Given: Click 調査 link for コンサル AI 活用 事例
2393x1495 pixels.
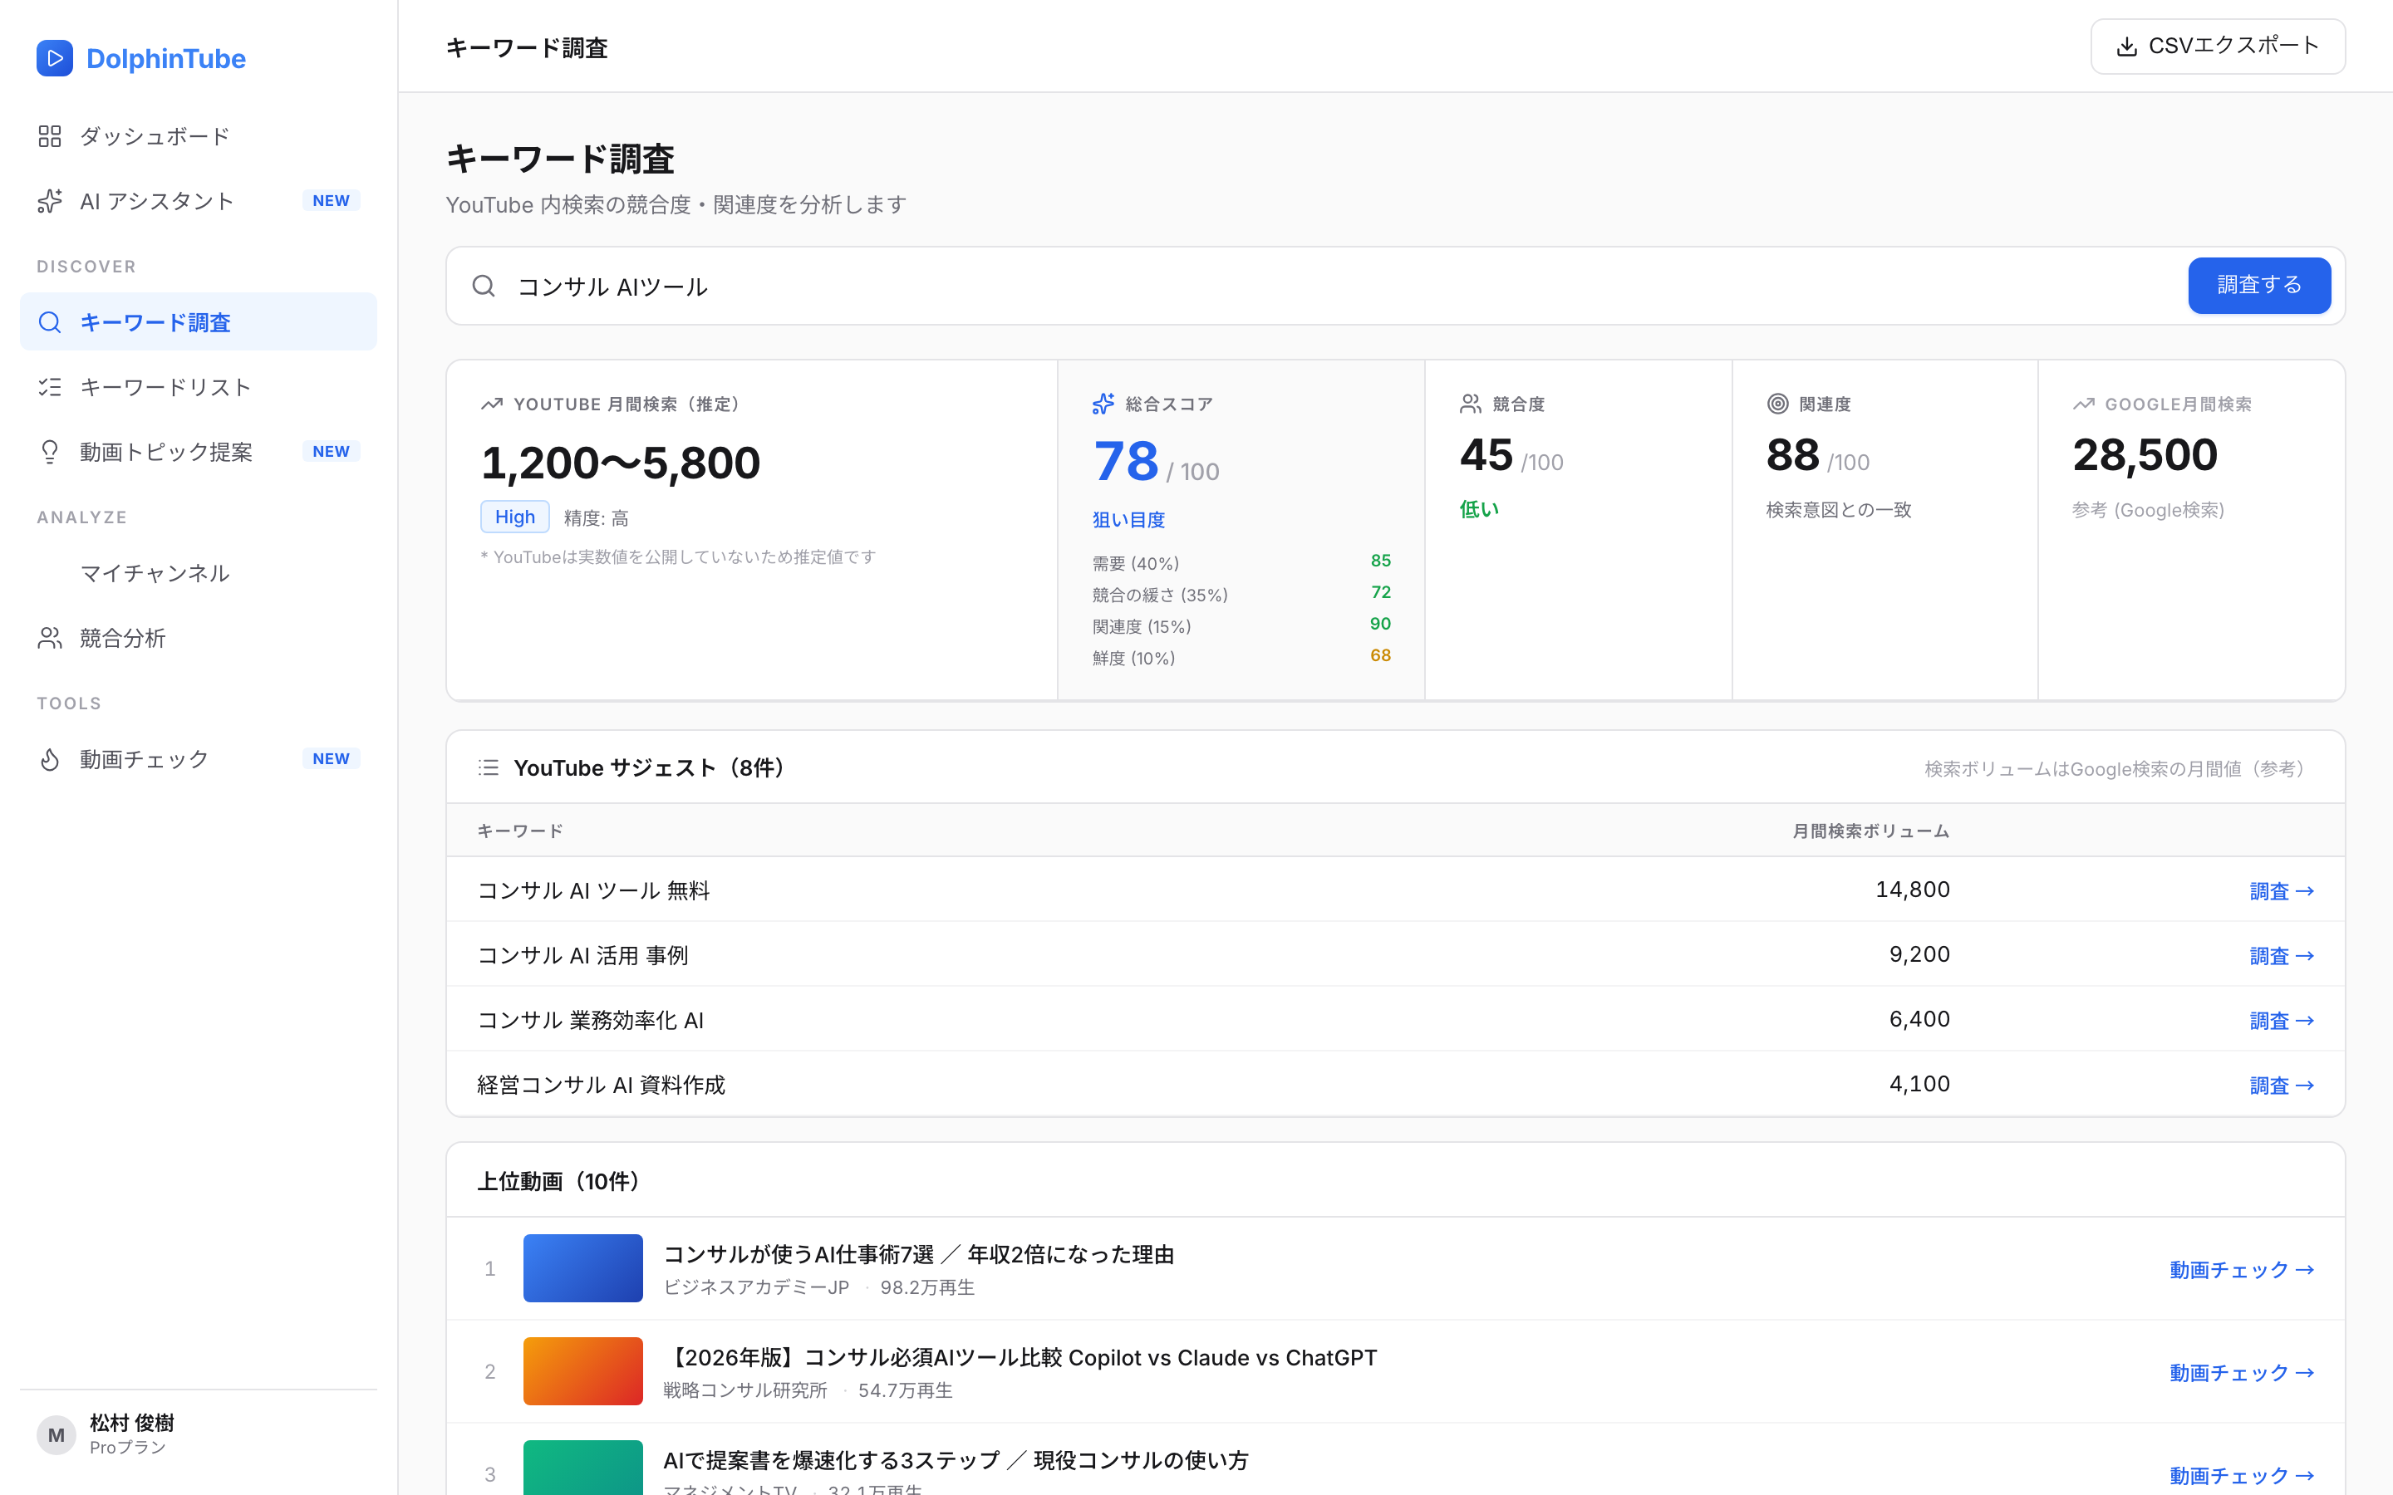Looking at the screenshot, I should click(x=2282, y=955).
